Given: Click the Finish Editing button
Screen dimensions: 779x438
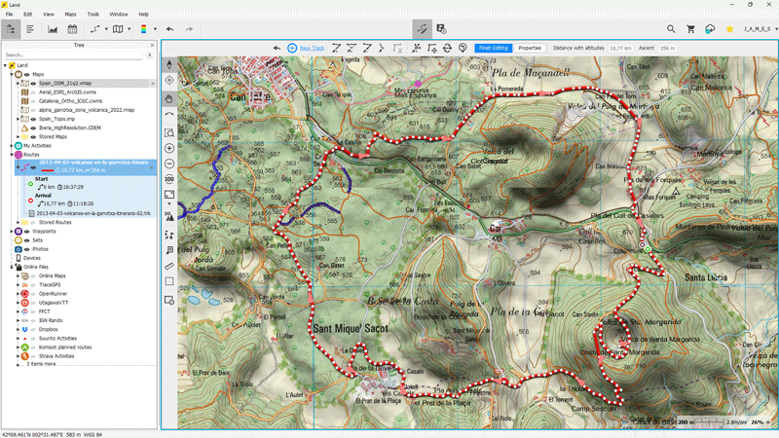Looking at the screenshot, I should (x=494, y=48).
